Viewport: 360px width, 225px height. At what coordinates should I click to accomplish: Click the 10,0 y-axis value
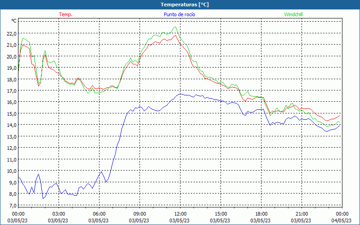coord(12,171)
